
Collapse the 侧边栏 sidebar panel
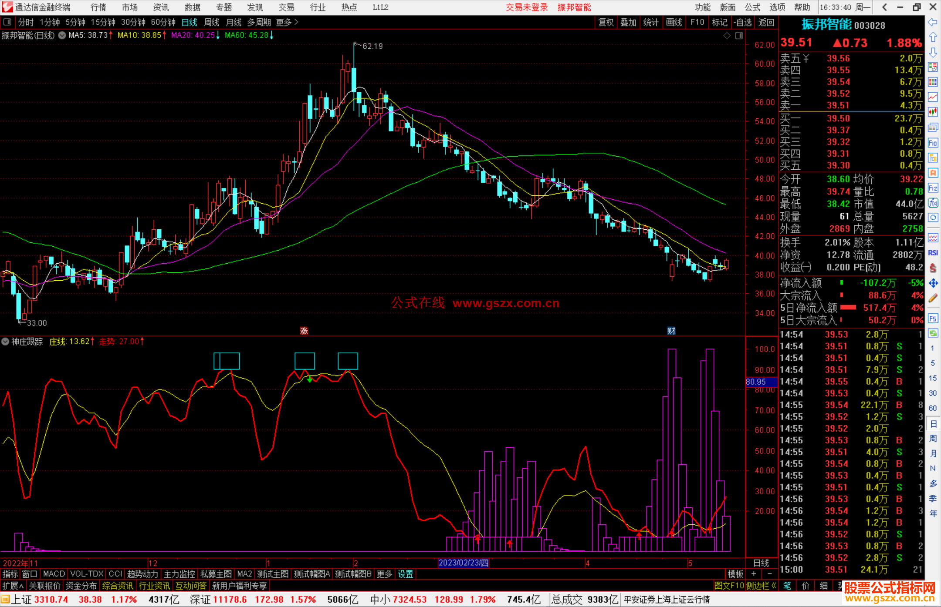click(761, 586)
